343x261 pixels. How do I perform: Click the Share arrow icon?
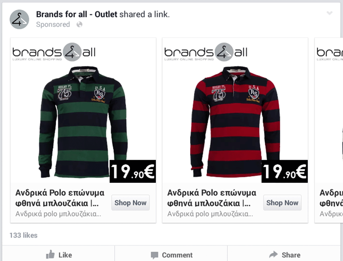[x=273, y=255]
